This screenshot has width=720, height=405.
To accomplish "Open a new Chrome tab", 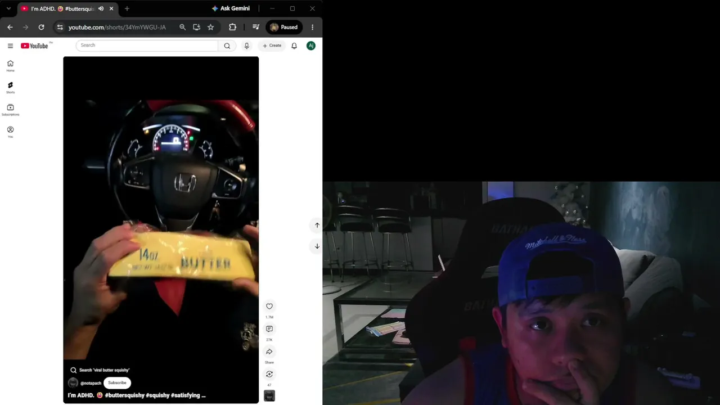I will (127, 8).
